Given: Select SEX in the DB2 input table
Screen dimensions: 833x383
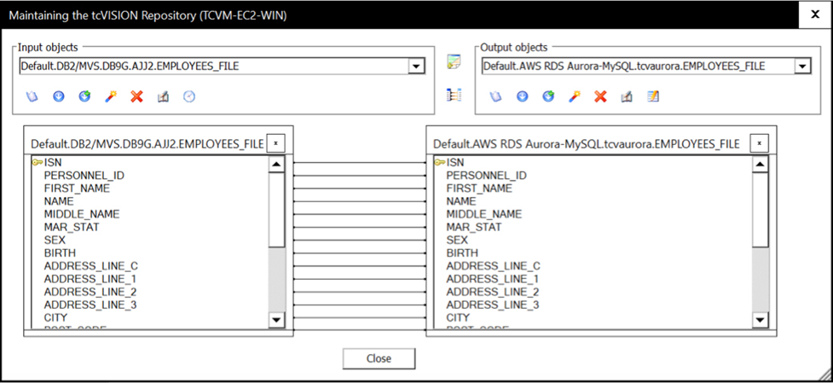Looking at the screenshot, I should pyautogui.click(x=55, y=240).
